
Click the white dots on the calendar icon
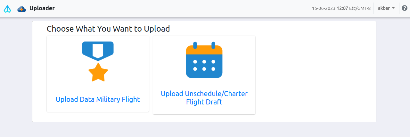coord(204,65)
